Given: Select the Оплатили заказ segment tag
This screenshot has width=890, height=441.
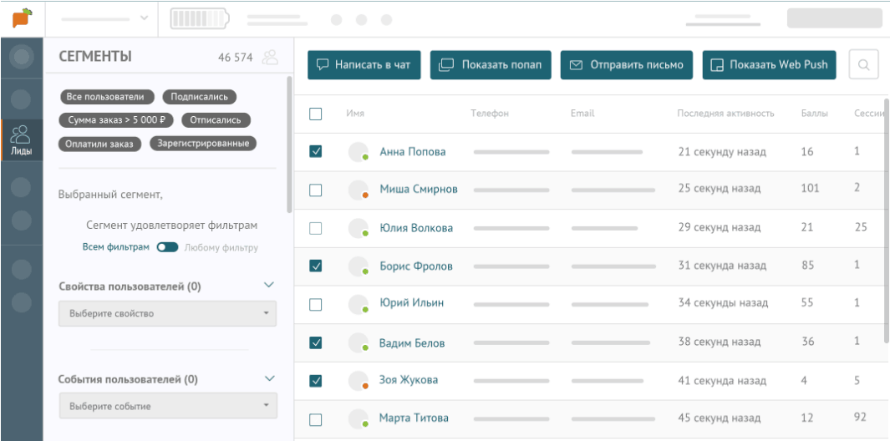Looking at the screenshot, I should click(x=100, y=144).
